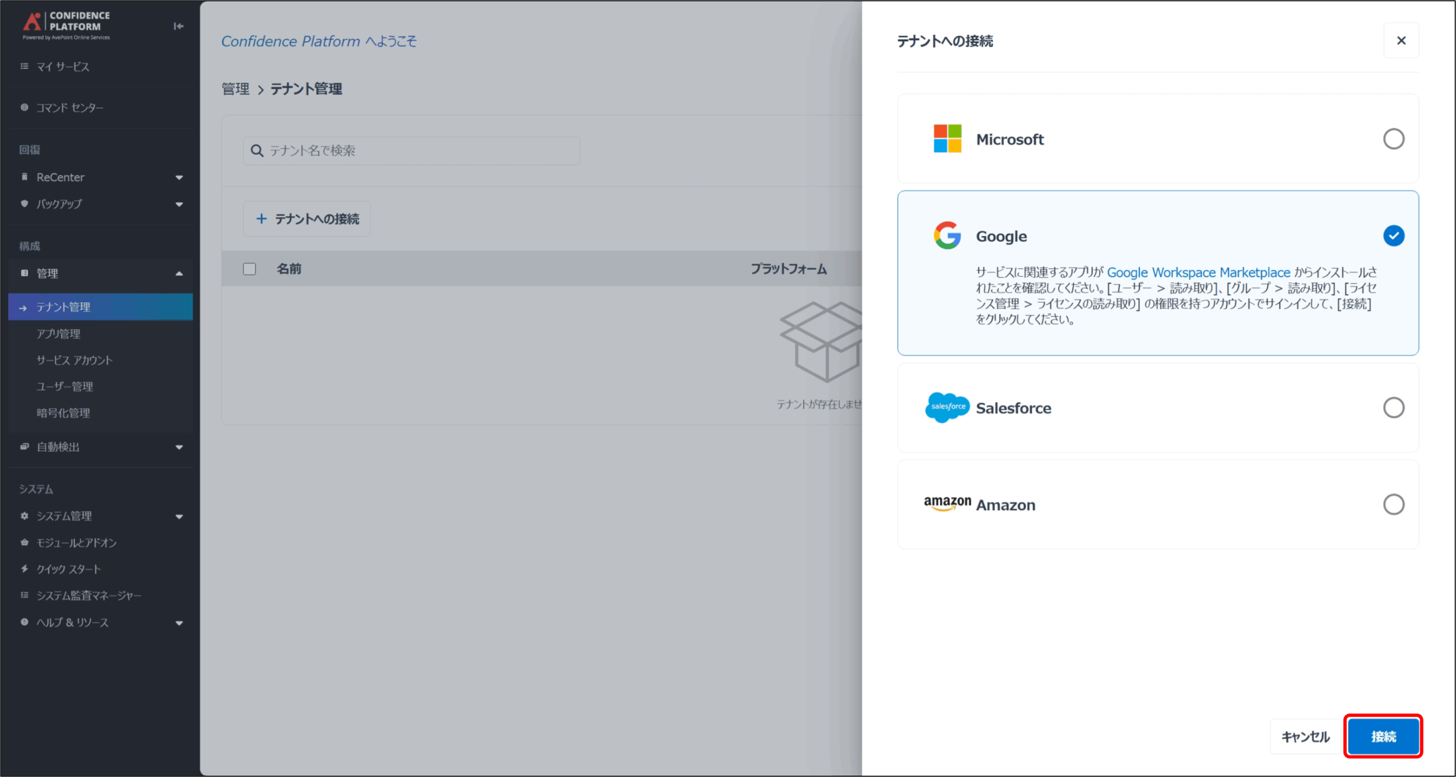The height and width of the screenshot is (777, 1456).
Task: Select the Salesforce radio button
Action: (x=1393, y=408)
